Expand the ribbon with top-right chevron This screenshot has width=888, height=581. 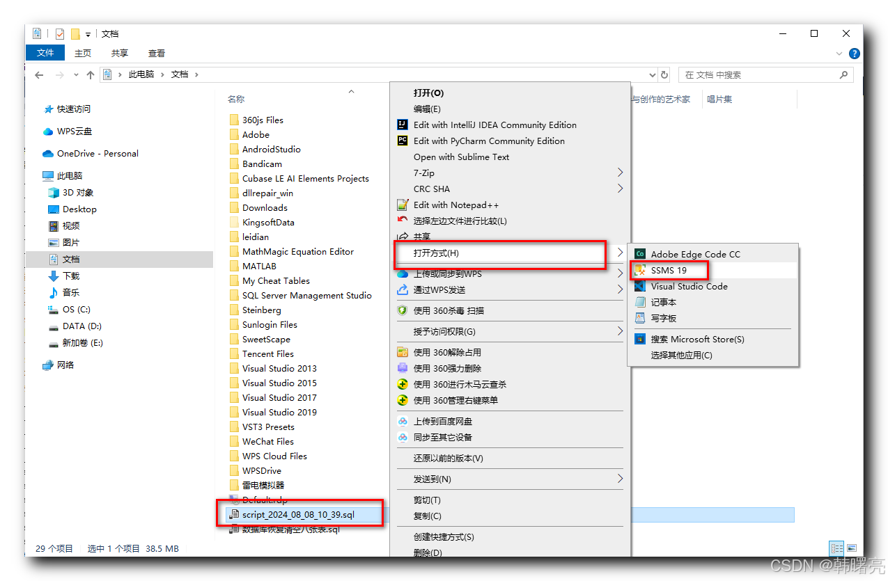tap(840, 54)
